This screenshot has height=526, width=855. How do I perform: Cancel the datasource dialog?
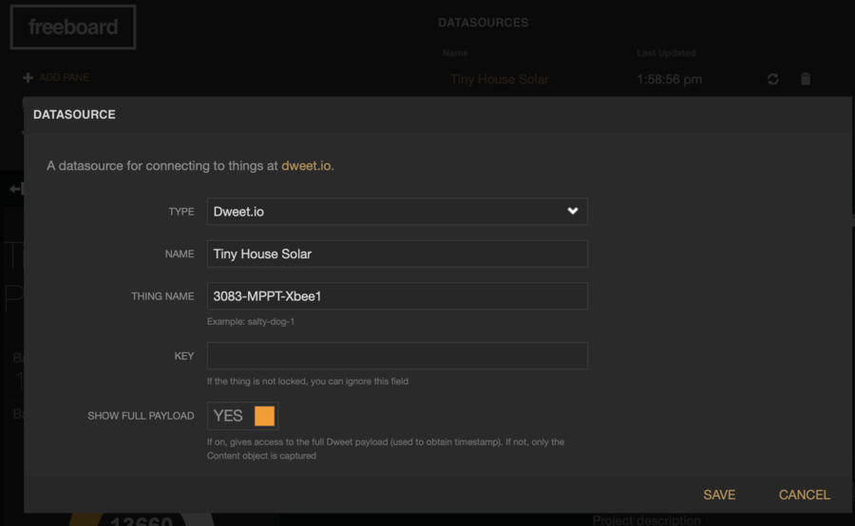pos(804,495)
